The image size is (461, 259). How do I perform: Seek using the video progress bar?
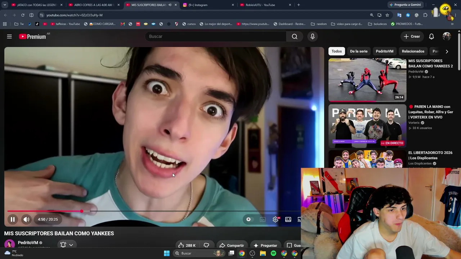(154, 211)
